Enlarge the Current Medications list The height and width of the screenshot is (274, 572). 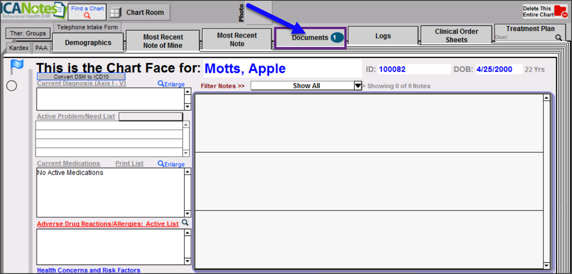[171, 164]
